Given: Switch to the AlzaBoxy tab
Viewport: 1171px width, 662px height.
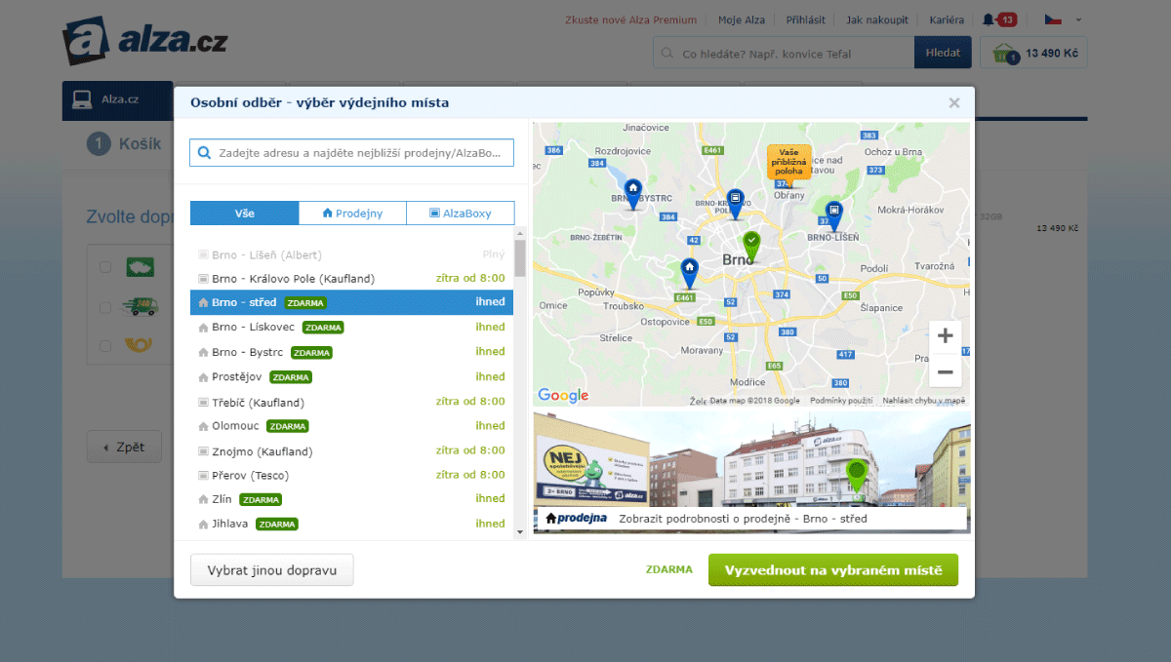Looking at the screenshot, I should [460, 213].
